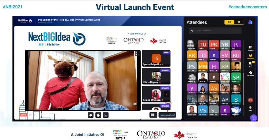Image resolution: width=269 pixels, height=140 pixels.
Task: Click the TU profile avatar in sidebar
Action: pos(251,100)
